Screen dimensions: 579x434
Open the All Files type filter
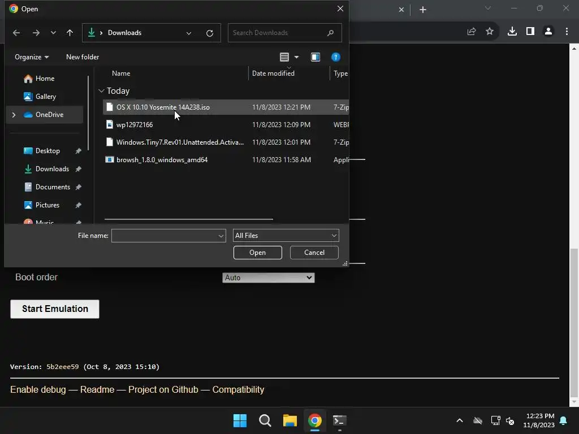coord(286,236)
